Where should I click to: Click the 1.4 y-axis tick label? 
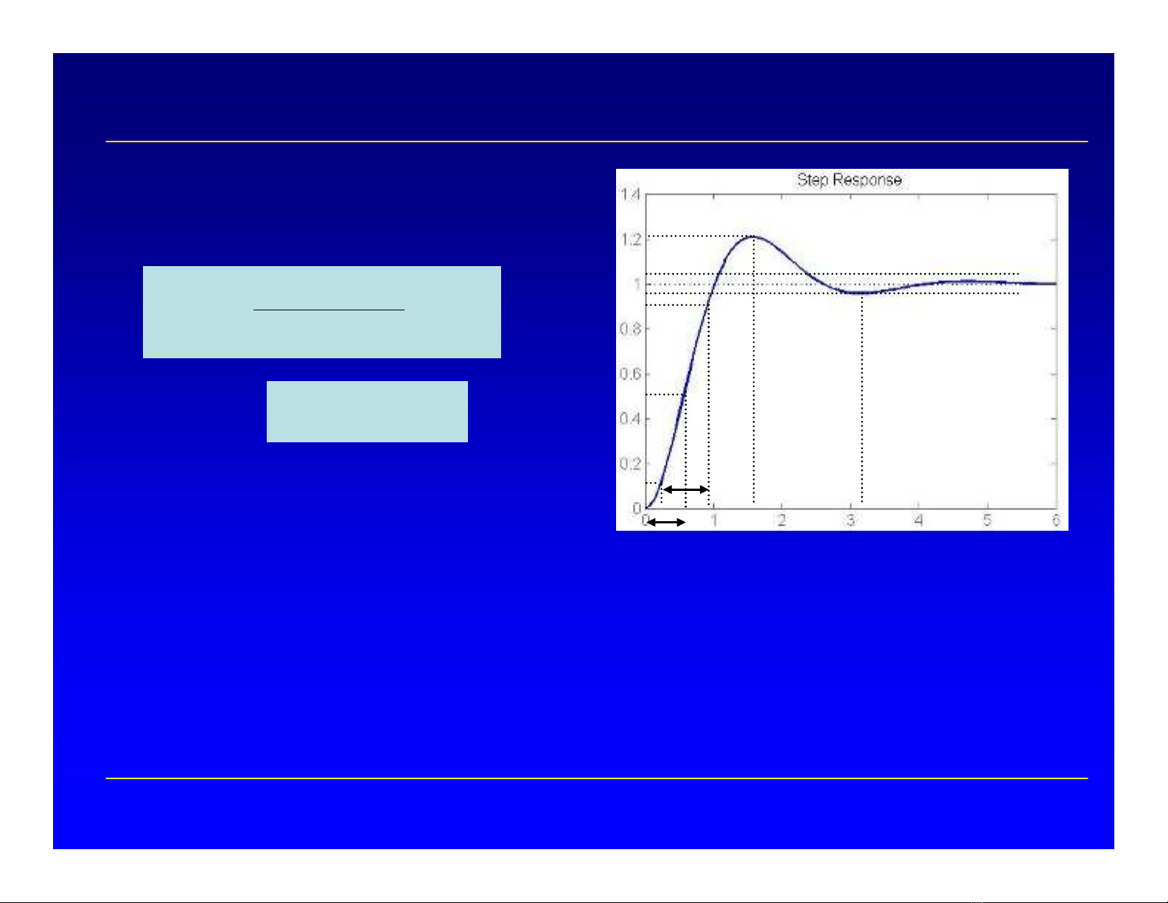630,195
